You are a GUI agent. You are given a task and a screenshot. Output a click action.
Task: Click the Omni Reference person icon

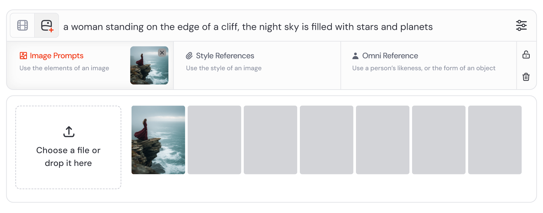click(x=355, y=56)
